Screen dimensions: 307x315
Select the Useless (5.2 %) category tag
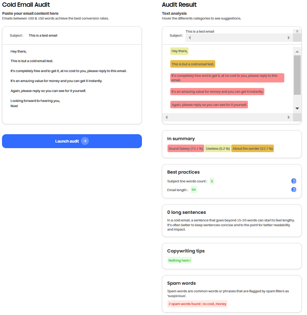[218, 149]
